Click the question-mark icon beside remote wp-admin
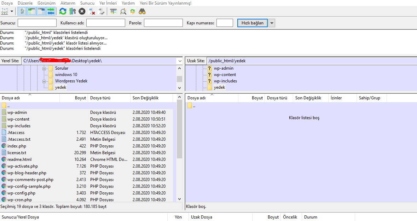Screen dimensions: 417x221 [209, 68]
